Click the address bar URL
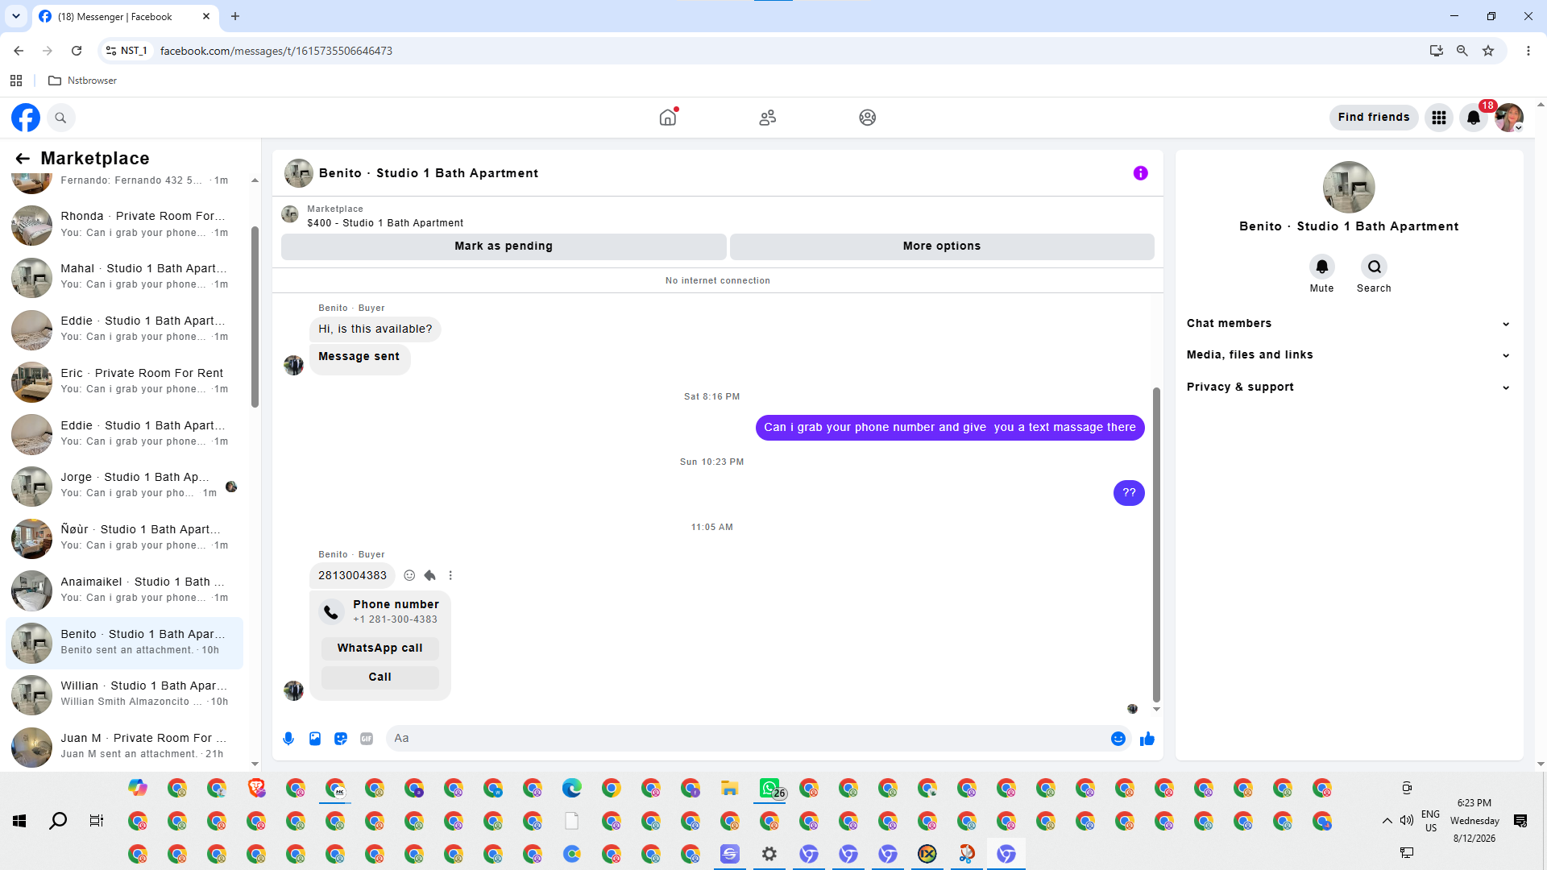 (x=276, y=51)
